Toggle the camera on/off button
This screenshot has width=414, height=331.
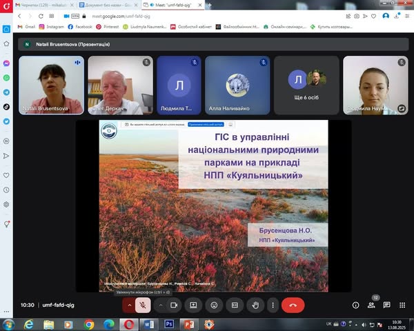[x=174, y=305]
